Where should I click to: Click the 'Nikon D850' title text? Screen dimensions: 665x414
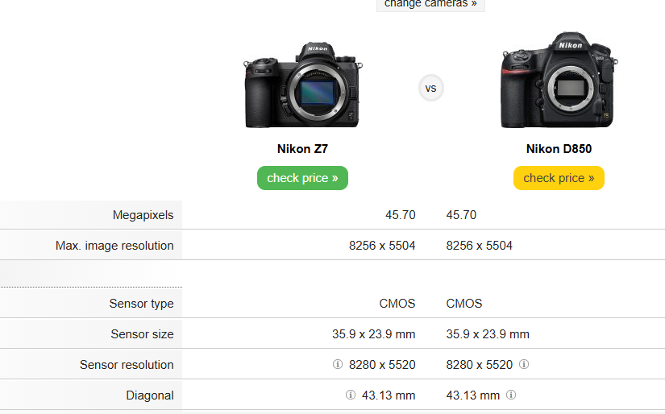pos(559,149)
